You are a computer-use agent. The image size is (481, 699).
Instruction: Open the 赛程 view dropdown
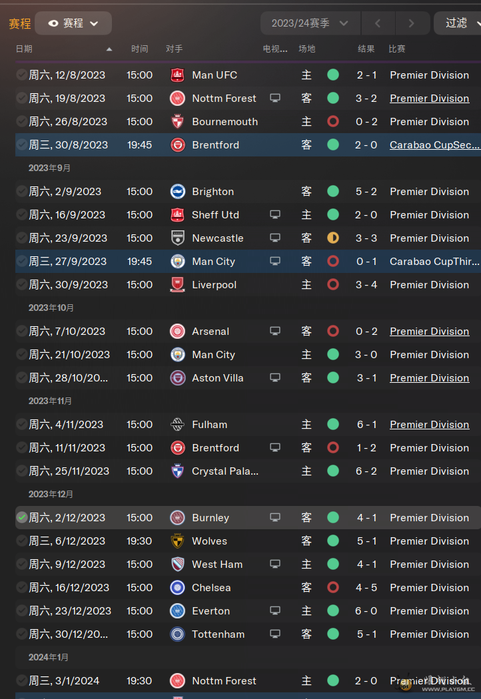tap(73, 23)
